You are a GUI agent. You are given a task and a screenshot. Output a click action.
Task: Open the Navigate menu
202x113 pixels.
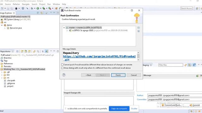click(x=26, y=4)
